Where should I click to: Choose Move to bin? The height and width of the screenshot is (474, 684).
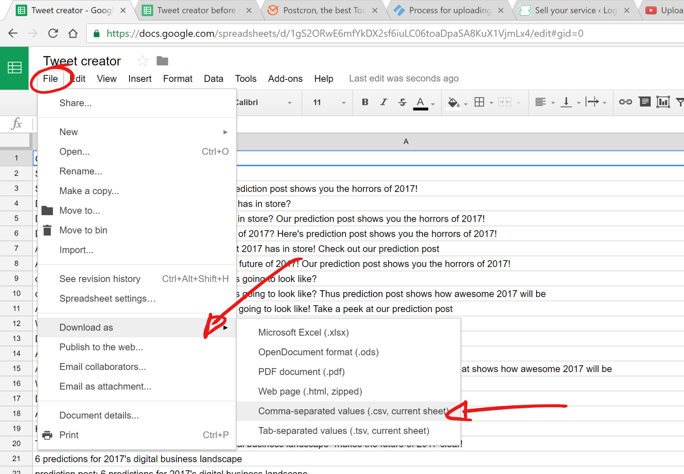click(137, 230)
